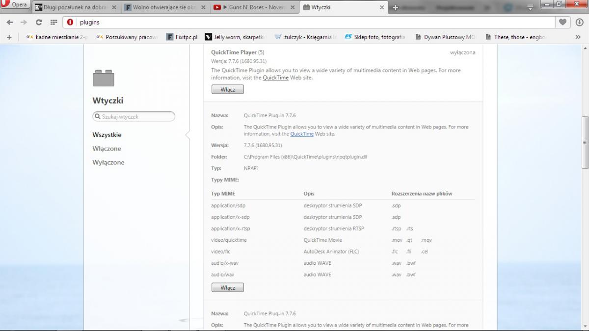Add a bookmark with the bookmarks bar plus
The height and width of the screenshot is (331, 589).
[9, 37]
